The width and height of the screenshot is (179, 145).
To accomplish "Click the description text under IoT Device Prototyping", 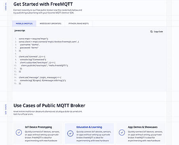I will [42, 136].
